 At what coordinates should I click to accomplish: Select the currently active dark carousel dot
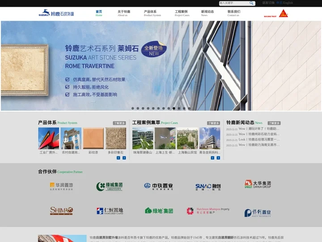pos(174,108)
